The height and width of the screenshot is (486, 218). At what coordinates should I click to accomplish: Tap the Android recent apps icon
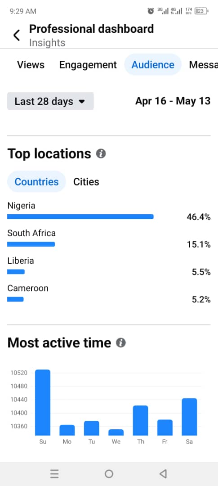pyautogui.click(x=54, y=473)
